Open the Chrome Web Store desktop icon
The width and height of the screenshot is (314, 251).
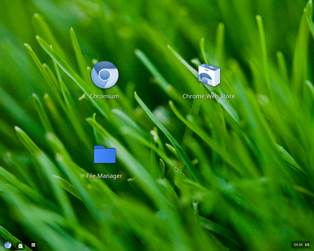209,75
